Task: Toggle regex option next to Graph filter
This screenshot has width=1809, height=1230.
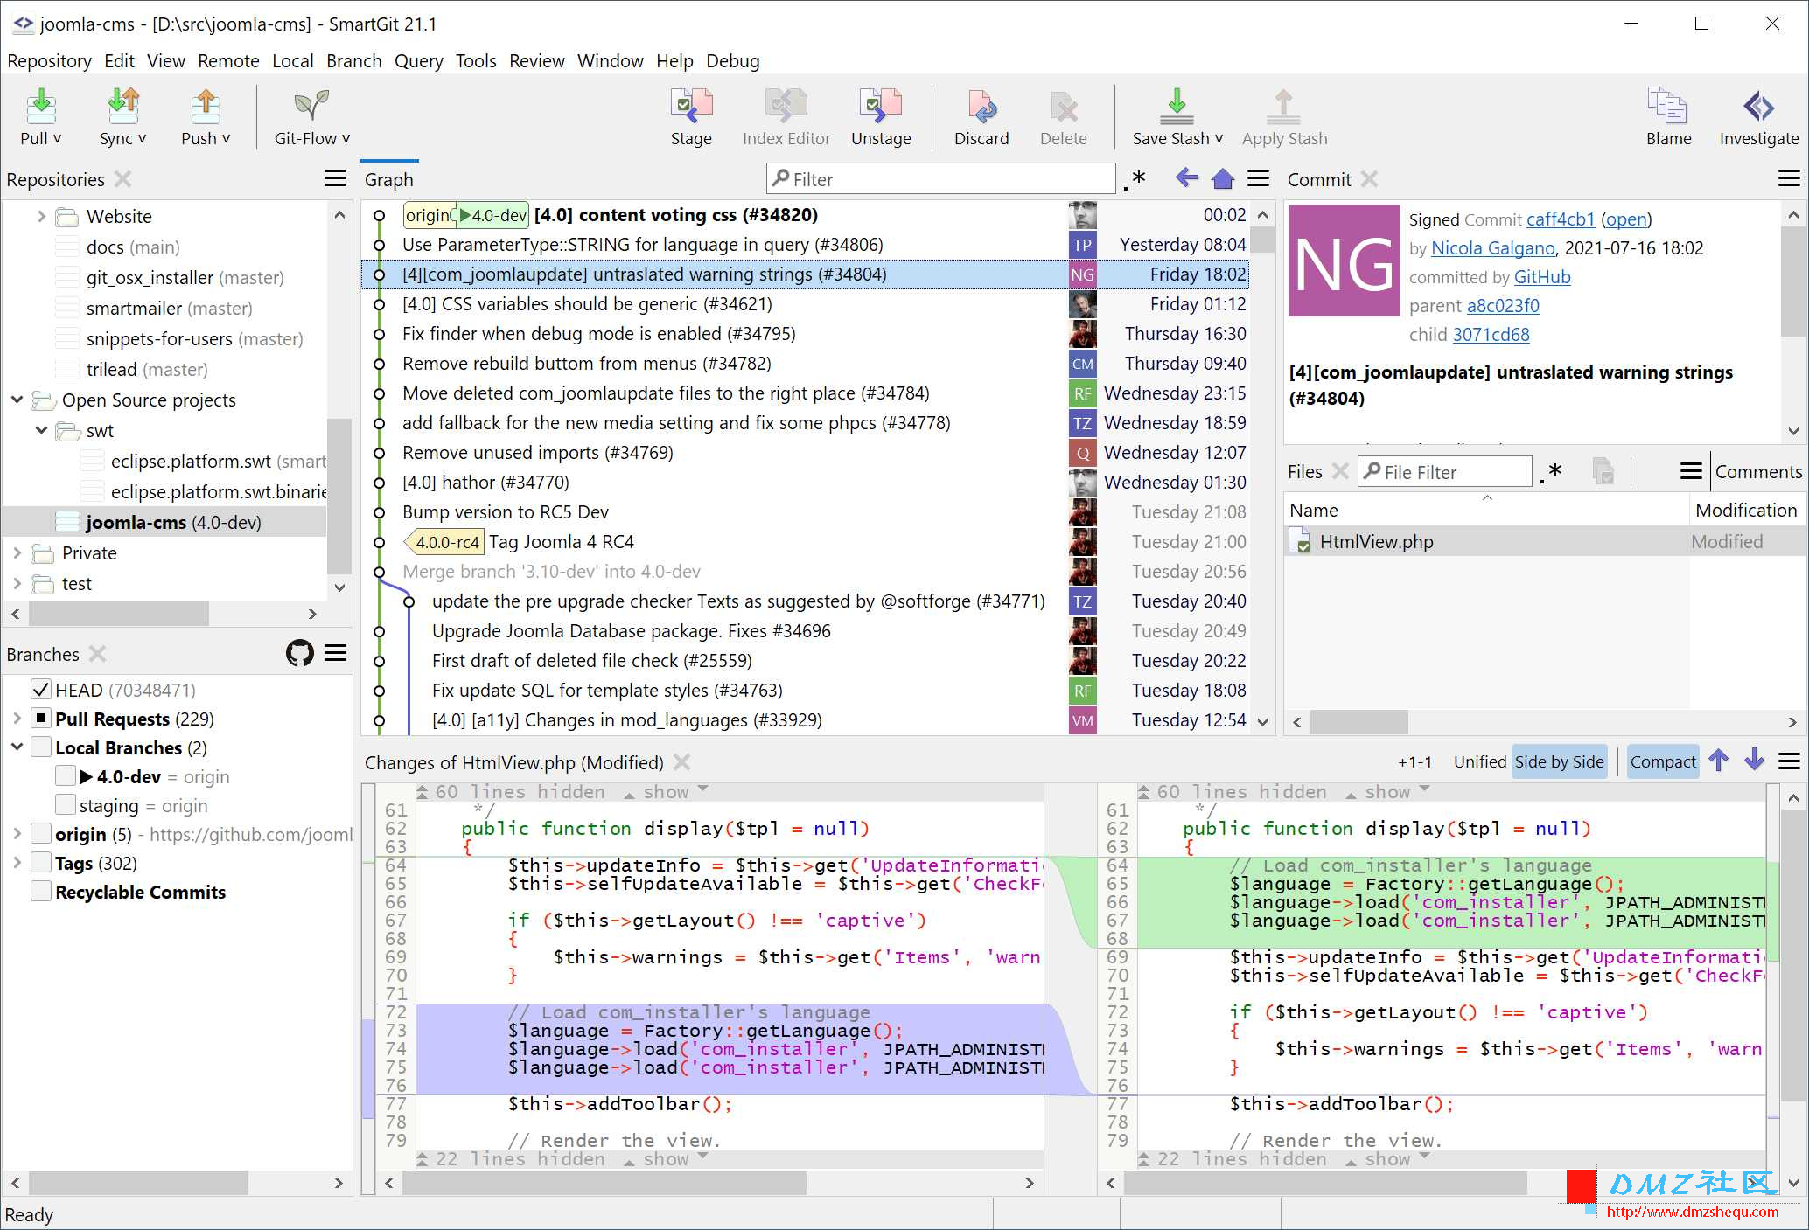Action: [1135, 179]
